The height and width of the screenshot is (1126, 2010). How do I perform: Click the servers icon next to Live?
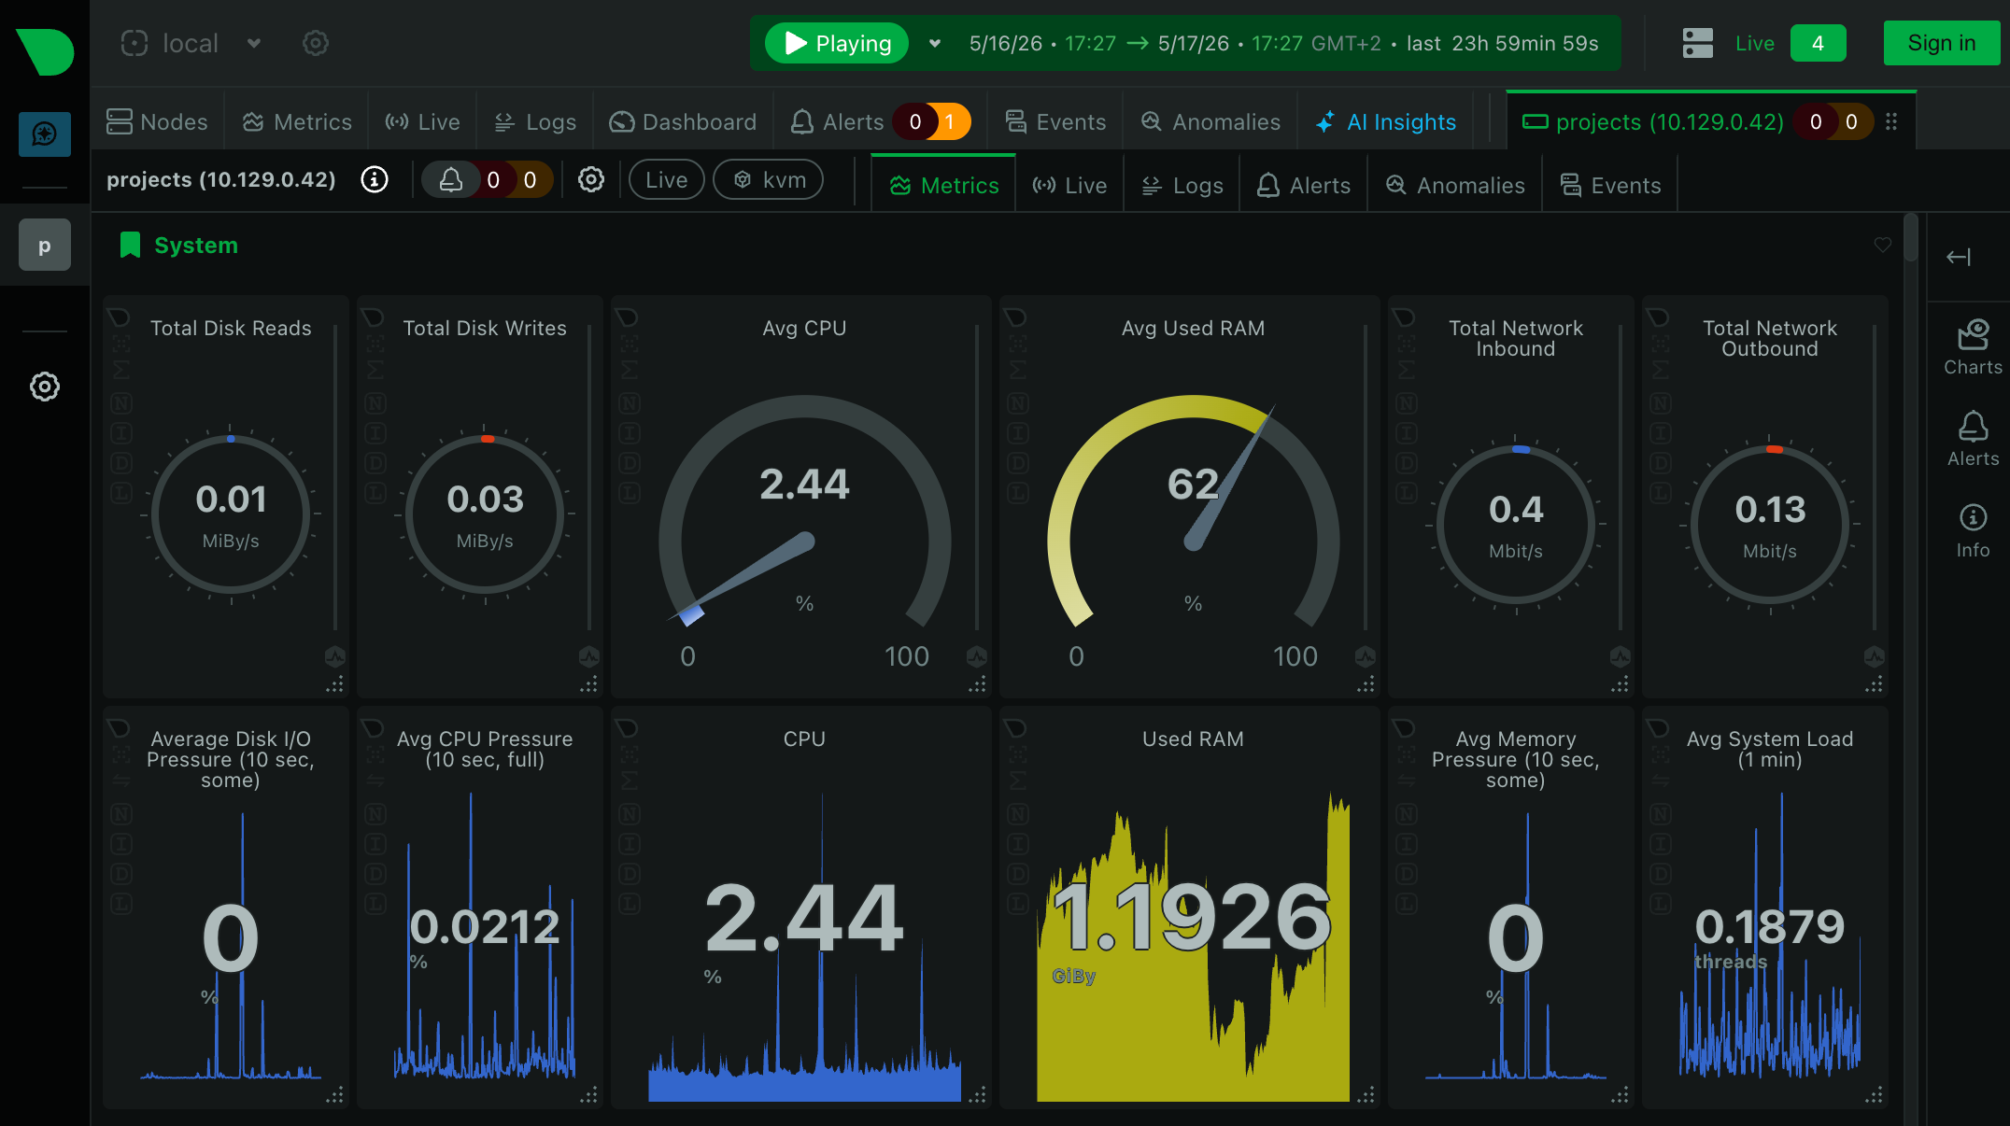click(x=1697, y=43)
